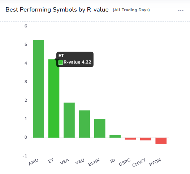Click the AMD axis label
The image size is (190, 174).
[x=34, y=162]
